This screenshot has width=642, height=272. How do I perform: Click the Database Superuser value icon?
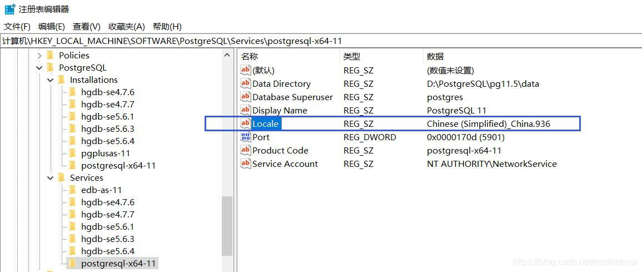click(x=245, y=97)
